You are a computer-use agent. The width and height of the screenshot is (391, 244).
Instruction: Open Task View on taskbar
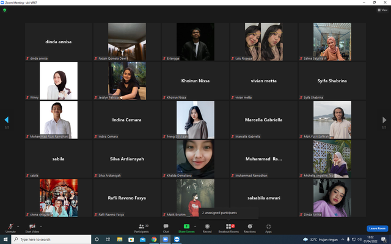(108, 239)
